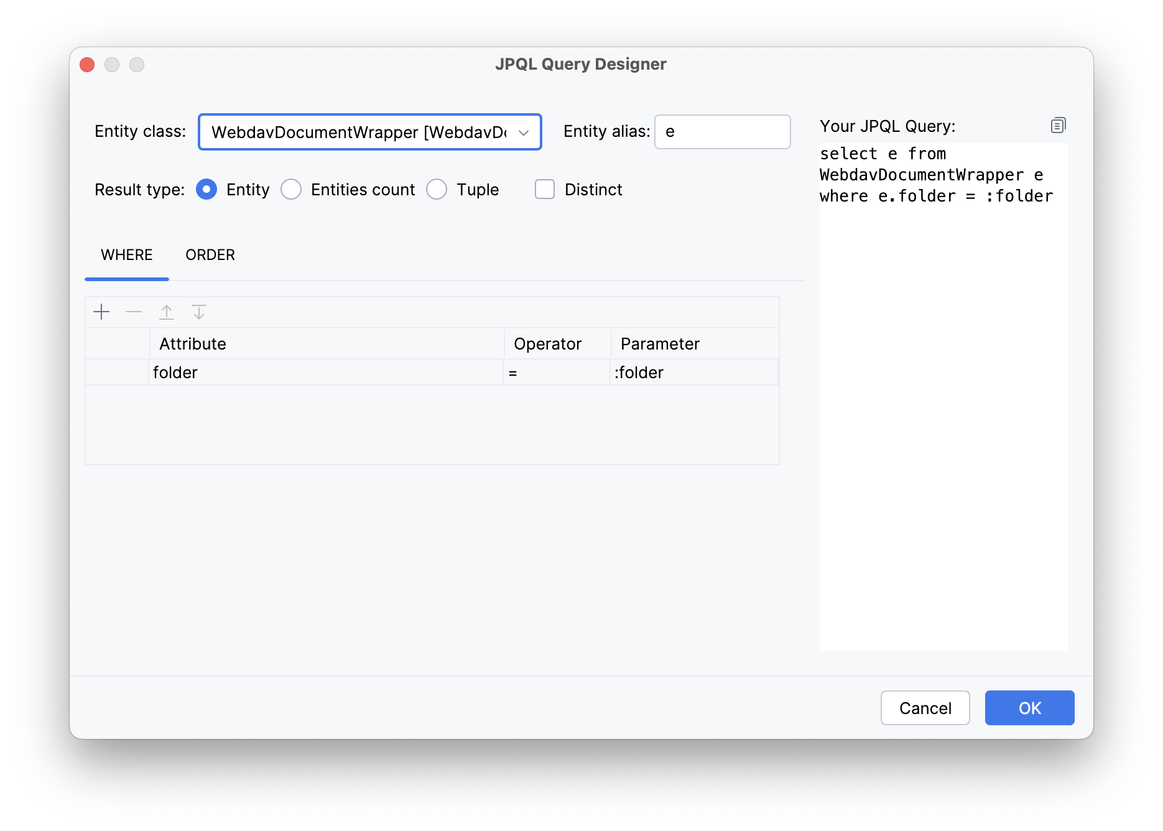Add a new WHERE condition
The width and height of the screenshot is (1163, 831).
tap(101, 312)
